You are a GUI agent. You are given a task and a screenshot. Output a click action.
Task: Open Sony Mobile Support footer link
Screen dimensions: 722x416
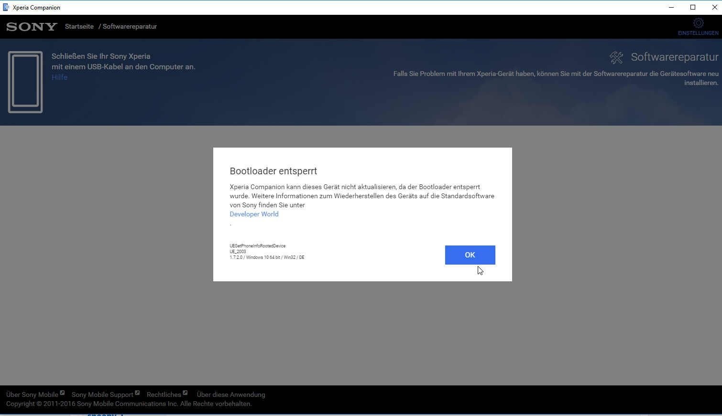click(x=102, y=395)
